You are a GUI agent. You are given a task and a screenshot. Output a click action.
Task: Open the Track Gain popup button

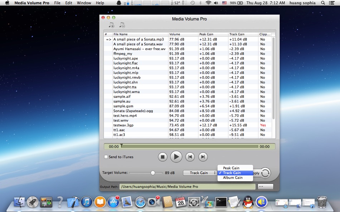(x=200, y=173)
